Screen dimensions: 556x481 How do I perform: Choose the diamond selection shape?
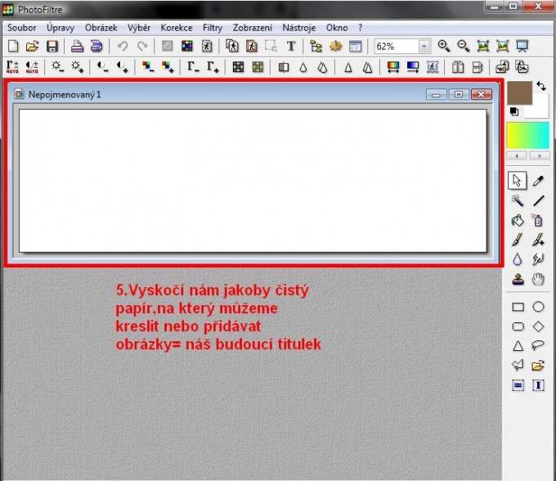(538, 326)
